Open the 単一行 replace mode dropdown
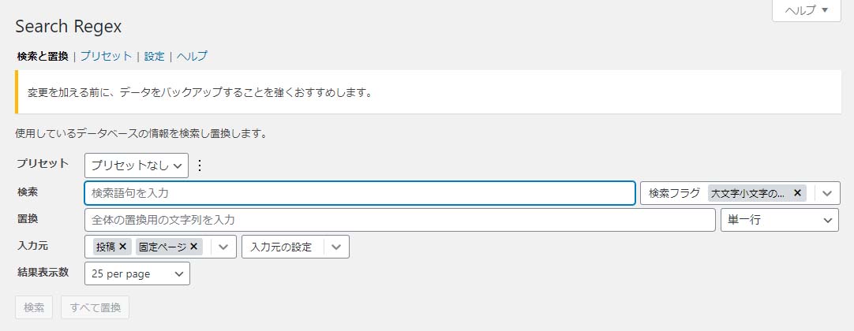This screenshot has height=331, width=854. click(779, 220)
